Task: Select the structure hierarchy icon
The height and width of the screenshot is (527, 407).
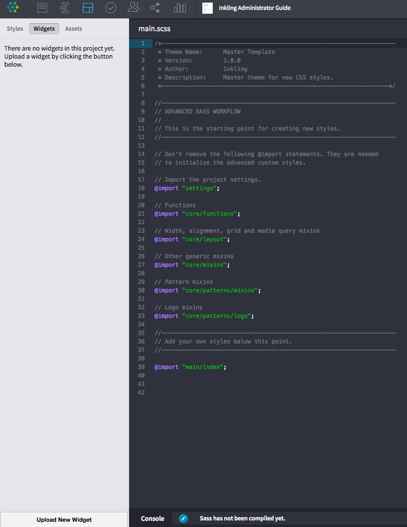Action: (x=64, y=8)
